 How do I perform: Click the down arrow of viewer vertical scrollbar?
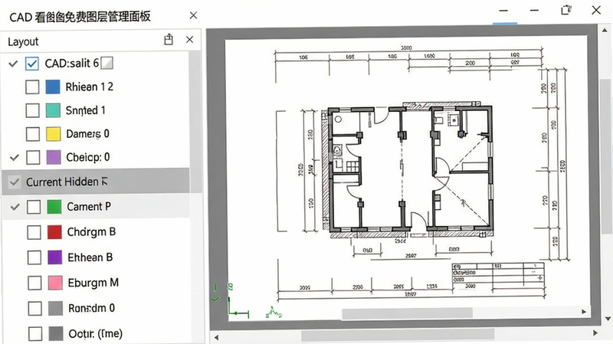point(608,319)
